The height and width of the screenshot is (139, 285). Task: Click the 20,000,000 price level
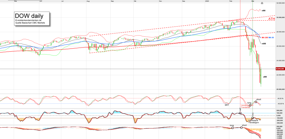point(280,89)
